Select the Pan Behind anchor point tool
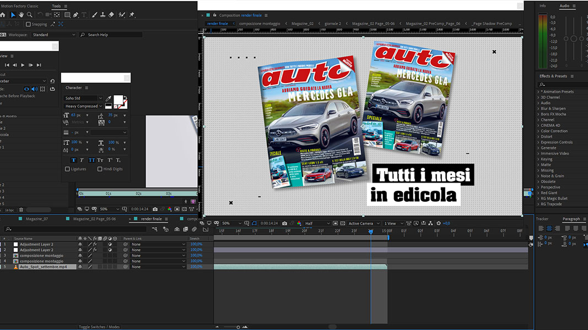 pyautogui.click(x=57, y=15)
